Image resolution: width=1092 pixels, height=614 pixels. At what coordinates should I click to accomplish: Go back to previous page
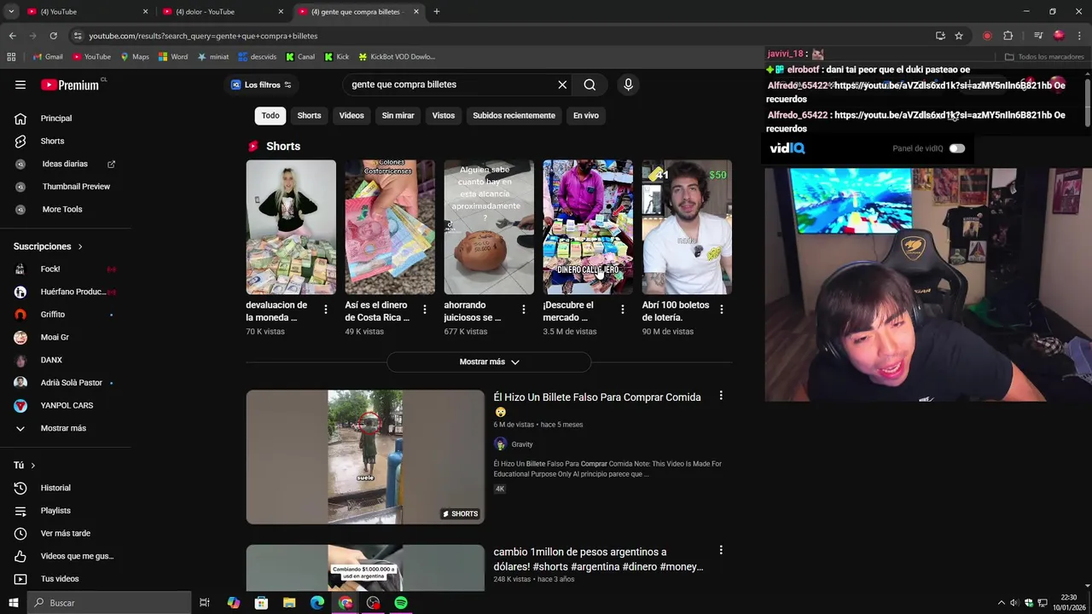pyautogui.click(x=12, y=36)
